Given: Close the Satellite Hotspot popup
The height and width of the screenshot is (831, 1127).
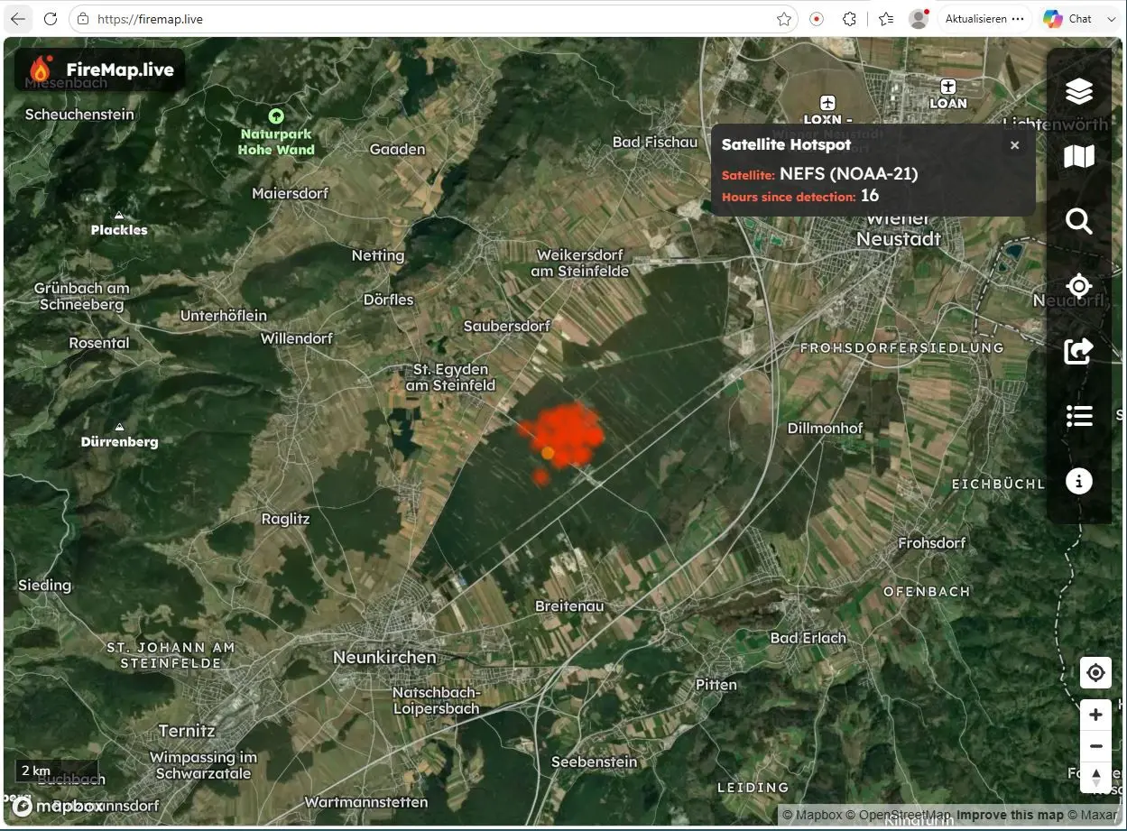Looking at the screenshot, I should pyautogui.click(x=1014, y=145).
